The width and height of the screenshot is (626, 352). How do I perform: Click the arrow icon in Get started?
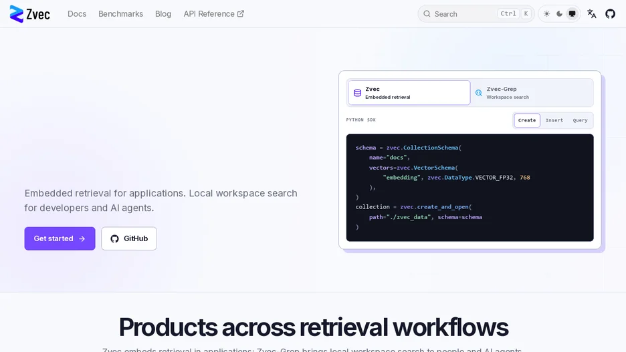(x=82, y=239)
